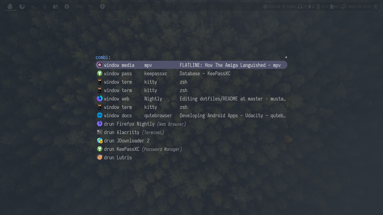Launch drun Firefox Nightly (Web Browser)
The image size is (383, 215).
[x=191, y=124]
